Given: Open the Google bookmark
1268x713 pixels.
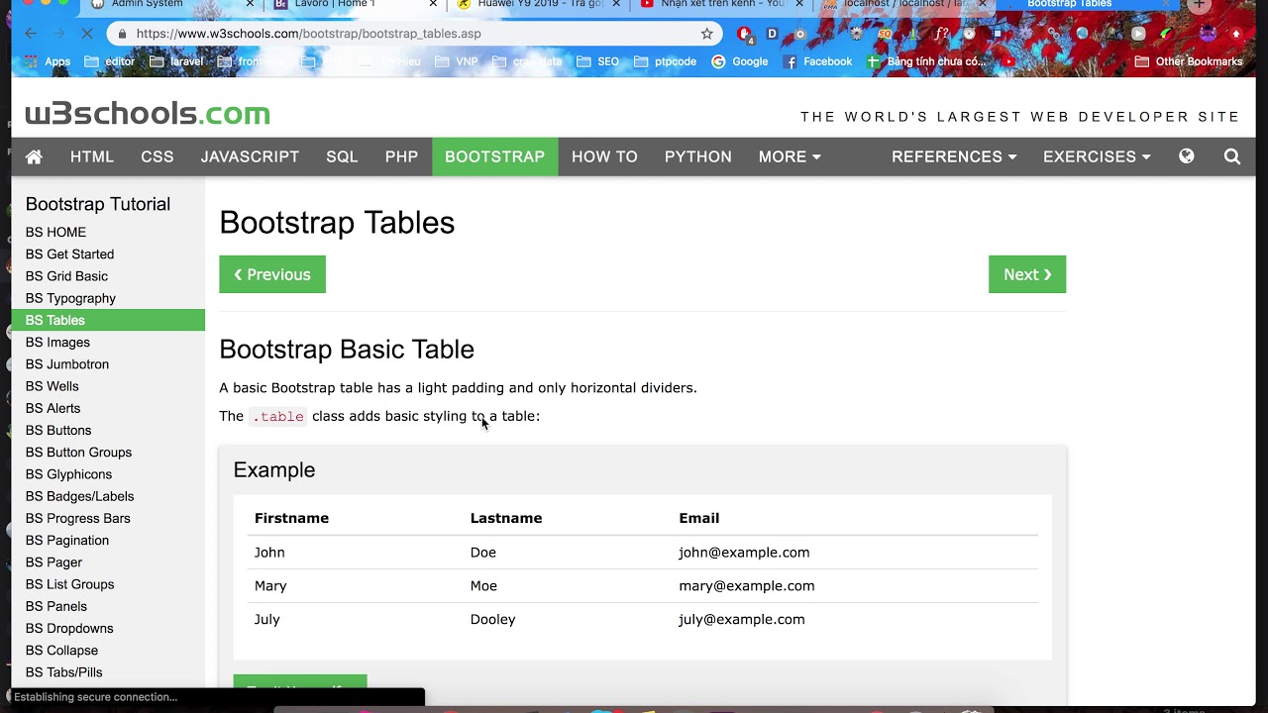Looking at the screenshot, I should [x=739, y=61].
